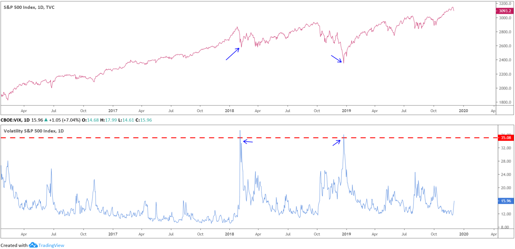The width and height of the screenshot is (515, 249).
Task: Click 2018 on the VIX chart time axis
Action: pyautogui.click(x=229, y=234)
